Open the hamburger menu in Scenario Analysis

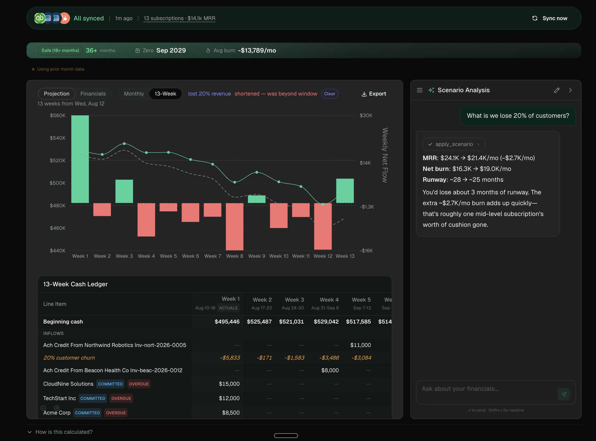(420, 90)
